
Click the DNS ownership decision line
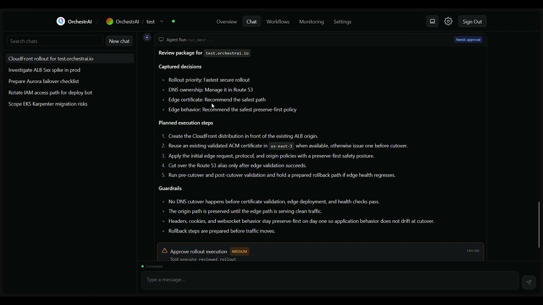(211, 90)
